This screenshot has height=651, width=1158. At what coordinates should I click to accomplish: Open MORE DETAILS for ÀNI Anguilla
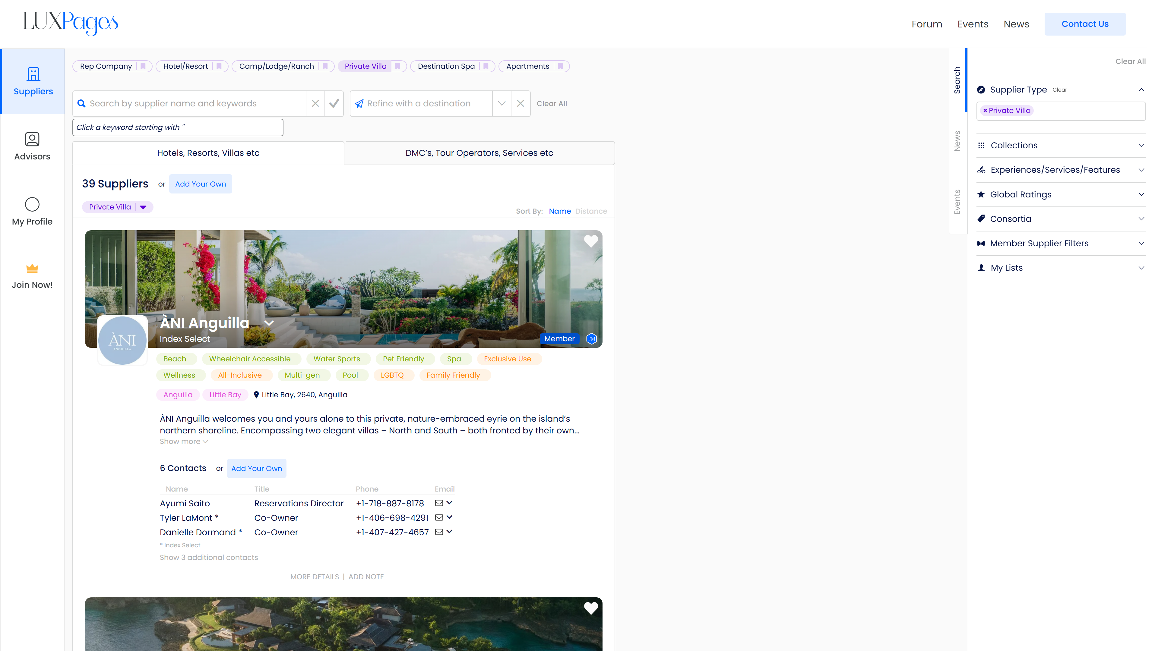(x=314, y=577)
